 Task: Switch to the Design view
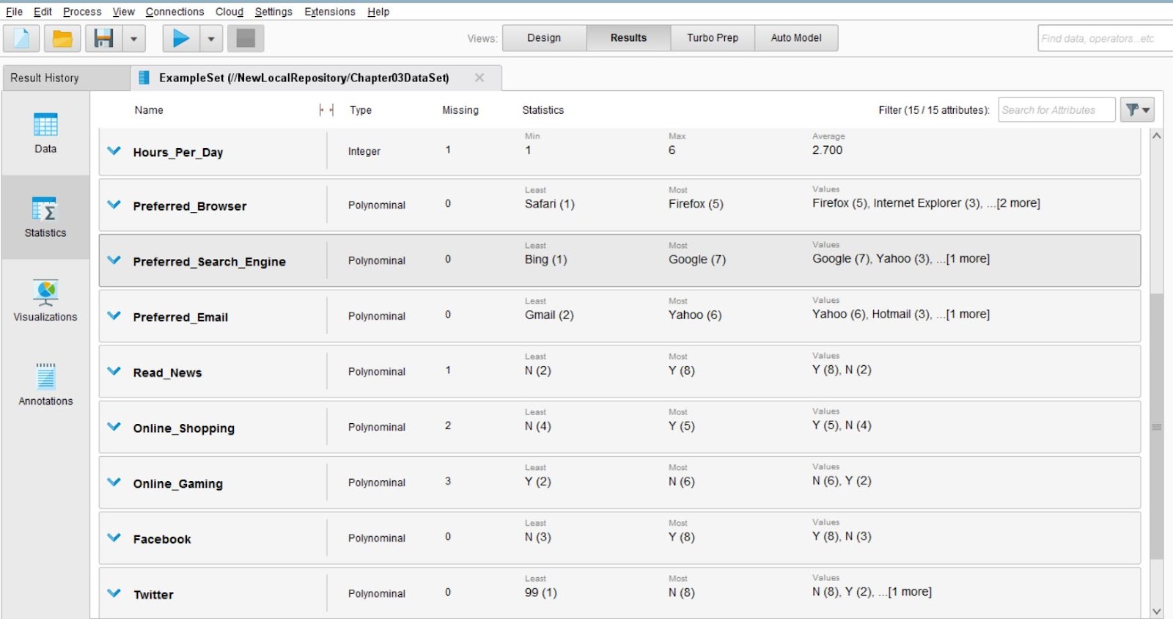(544, 38)
